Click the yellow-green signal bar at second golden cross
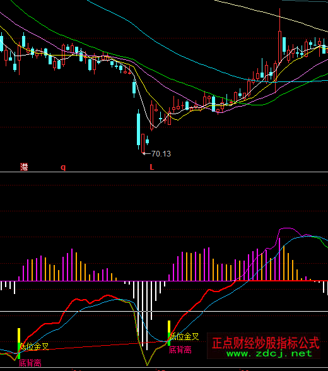 coord(169,333)
